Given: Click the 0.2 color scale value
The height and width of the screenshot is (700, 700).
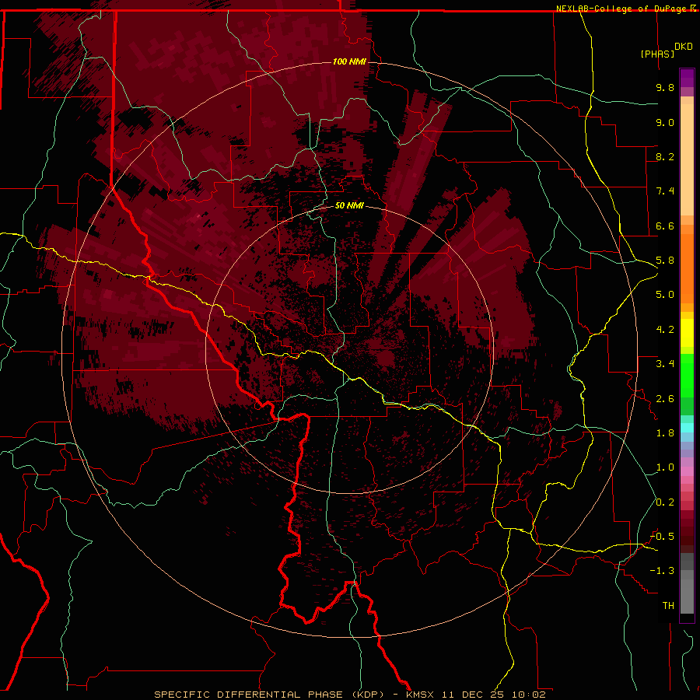Looking at the screenshot, I should tap(665, 502).
